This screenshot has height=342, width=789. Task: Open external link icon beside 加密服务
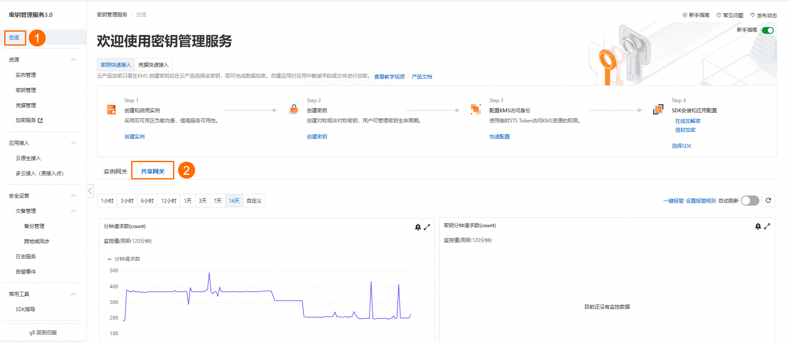tap(40, 120)
